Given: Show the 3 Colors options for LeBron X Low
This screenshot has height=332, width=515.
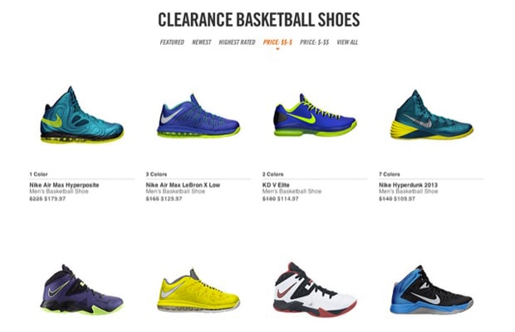Looking at the screenshot, I should click(x=156, y=174).
